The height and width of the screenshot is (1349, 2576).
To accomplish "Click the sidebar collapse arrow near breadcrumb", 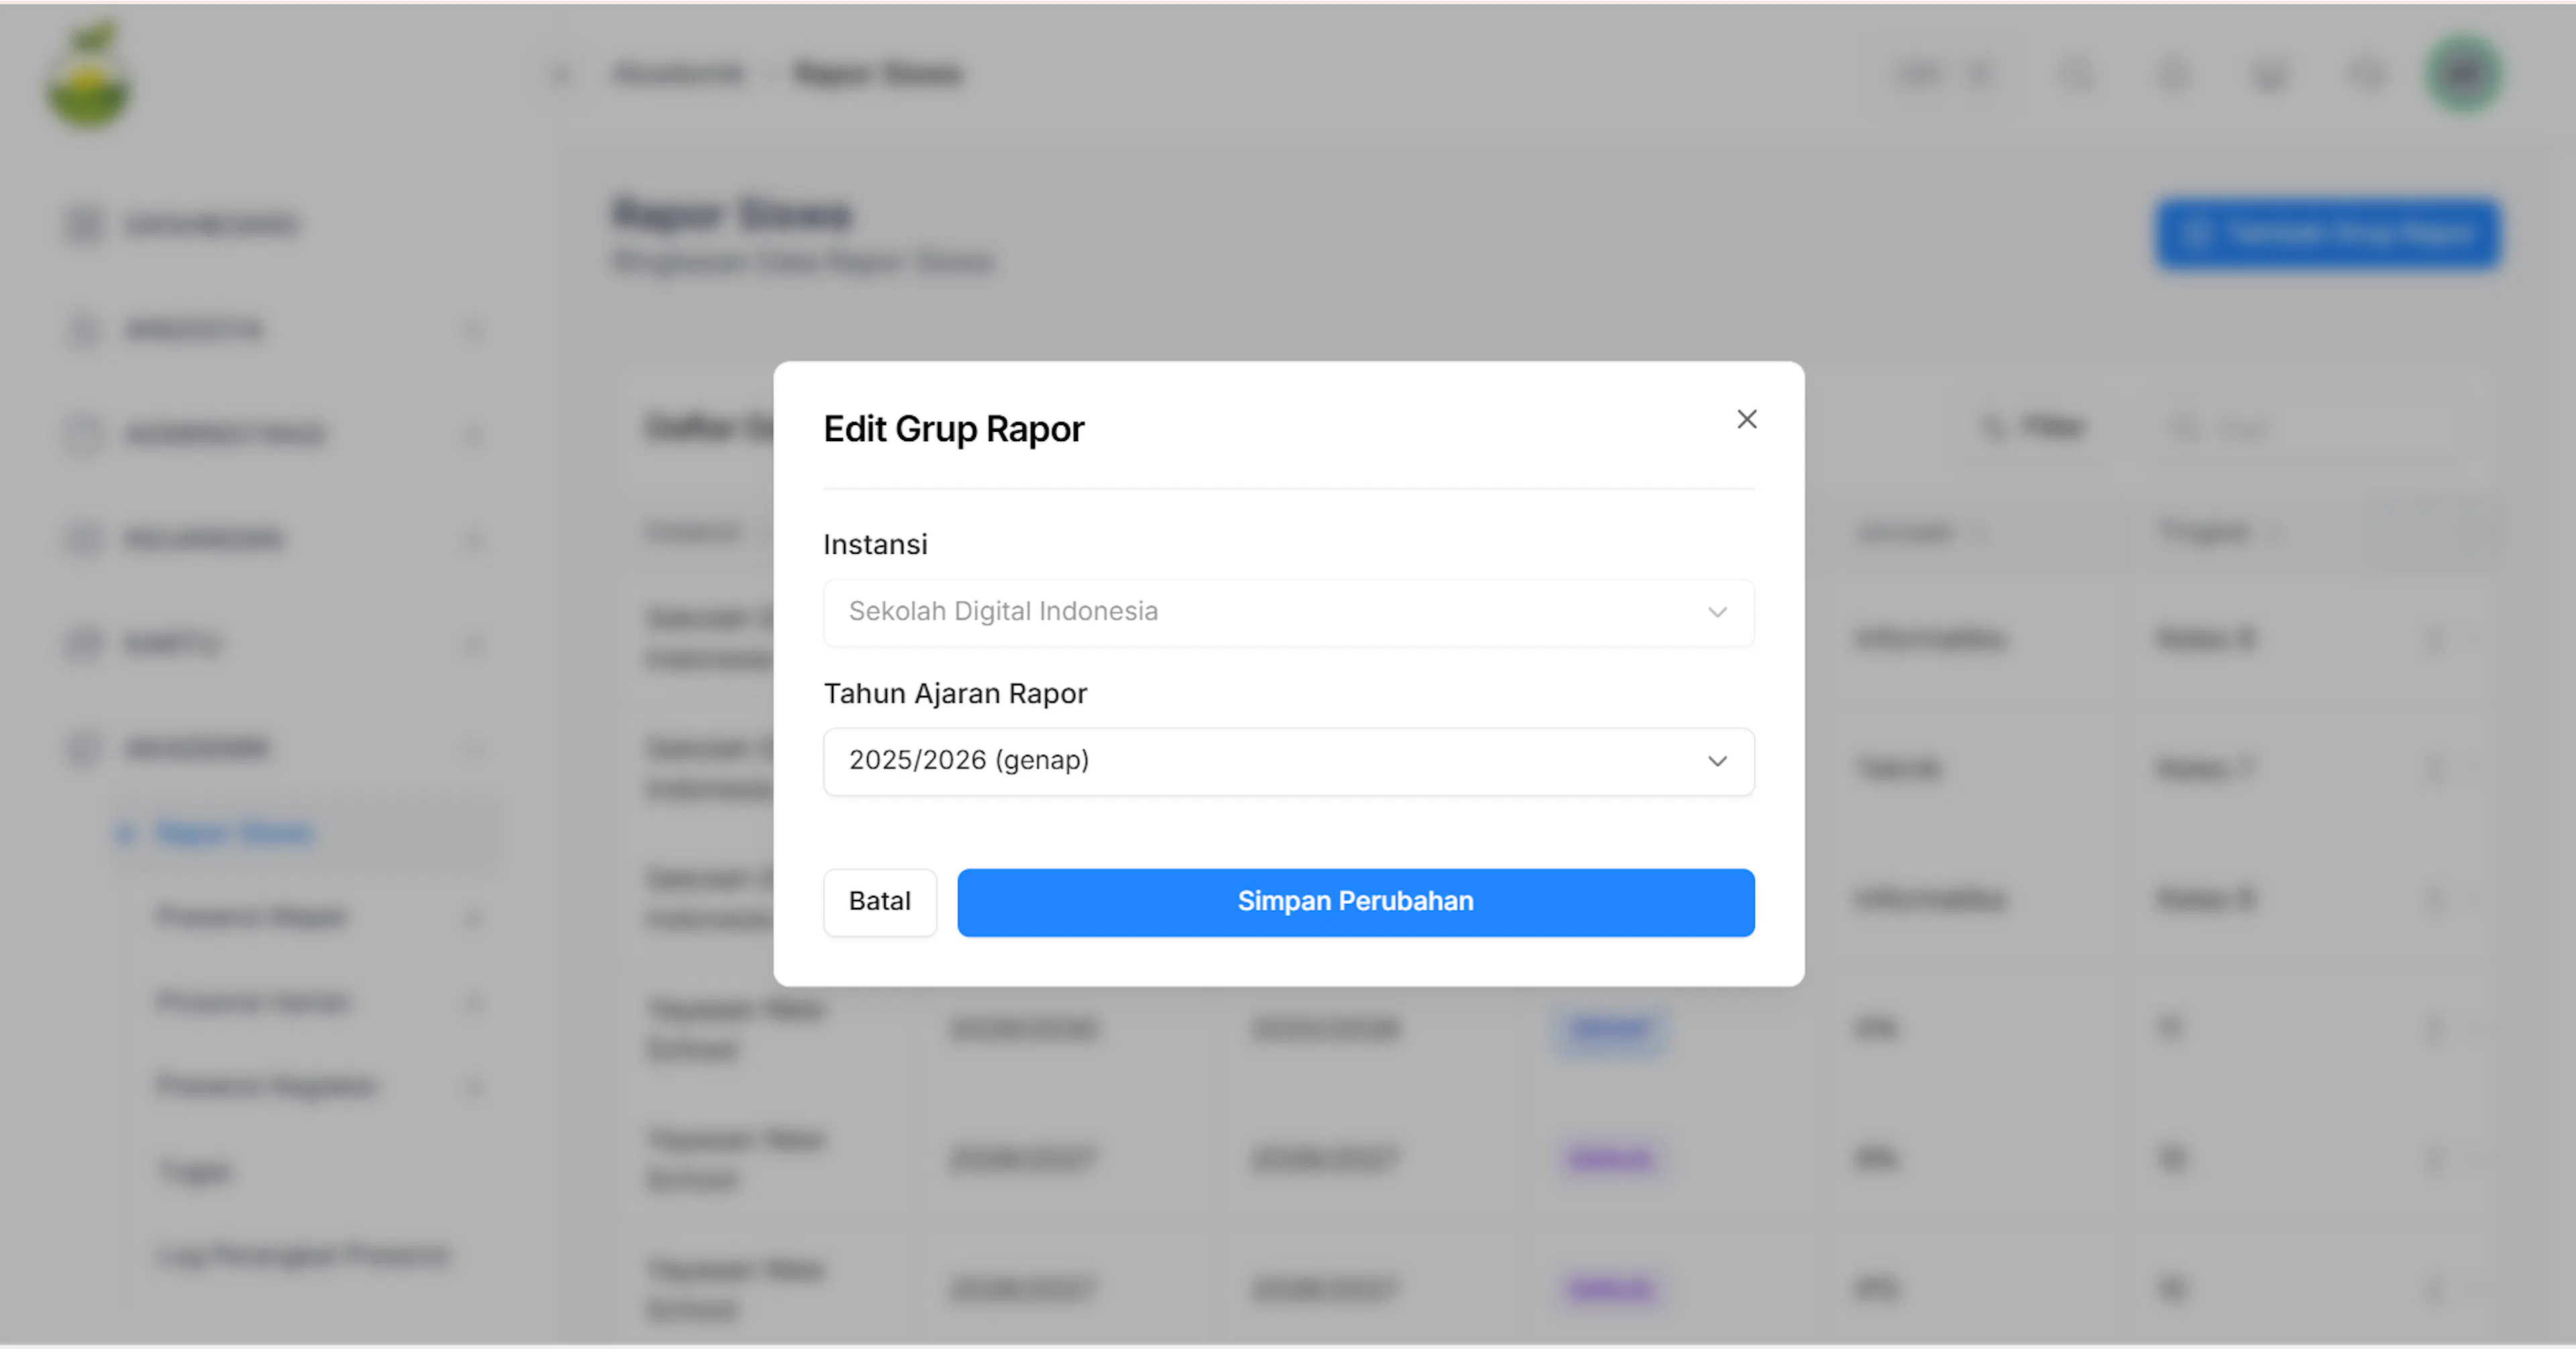I will [561, 74].
